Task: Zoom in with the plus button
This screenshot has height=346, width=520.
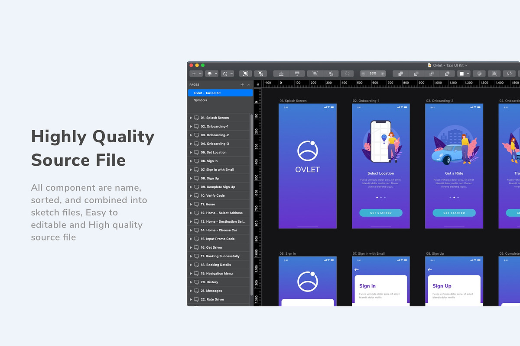Action: pyautogui.click(x=383, y=74)
